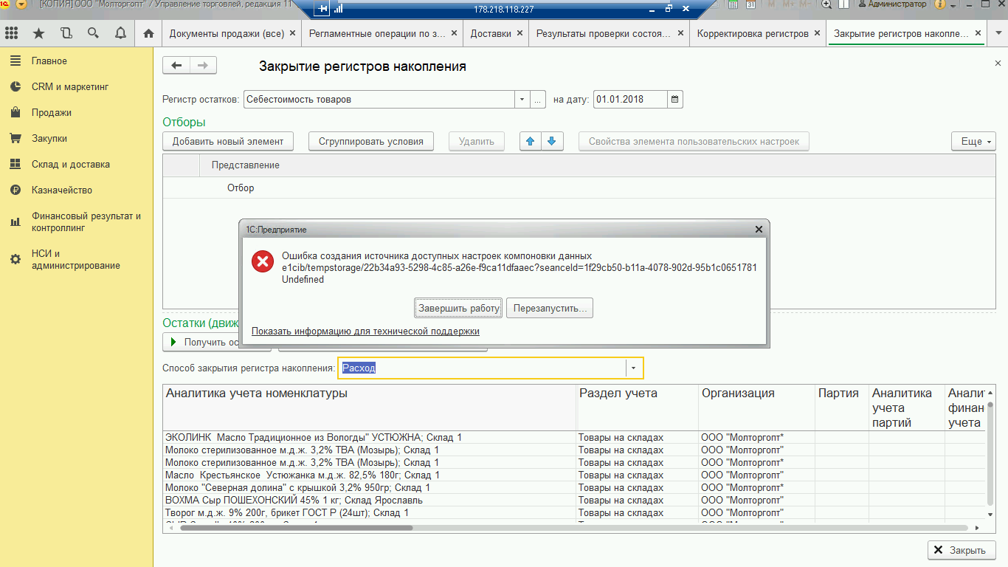The height and width of the screenshot is (567, 1008).
Task: Open Регистр остатков selection ellipsis button
Action: coord(538,99)
